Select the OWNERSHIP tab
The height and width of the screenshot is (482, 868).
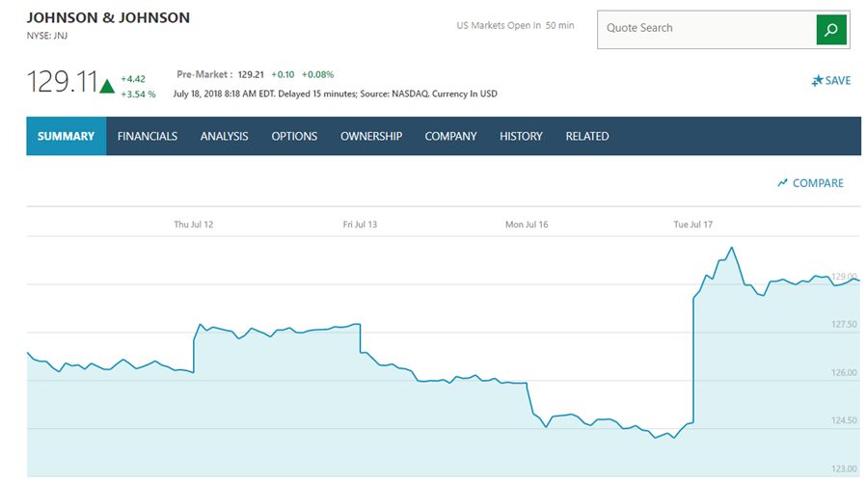(x=371, y=136)
